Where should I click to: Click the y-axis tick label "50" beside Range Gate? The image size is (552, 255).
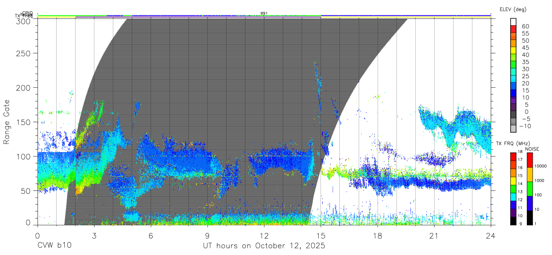26,191
